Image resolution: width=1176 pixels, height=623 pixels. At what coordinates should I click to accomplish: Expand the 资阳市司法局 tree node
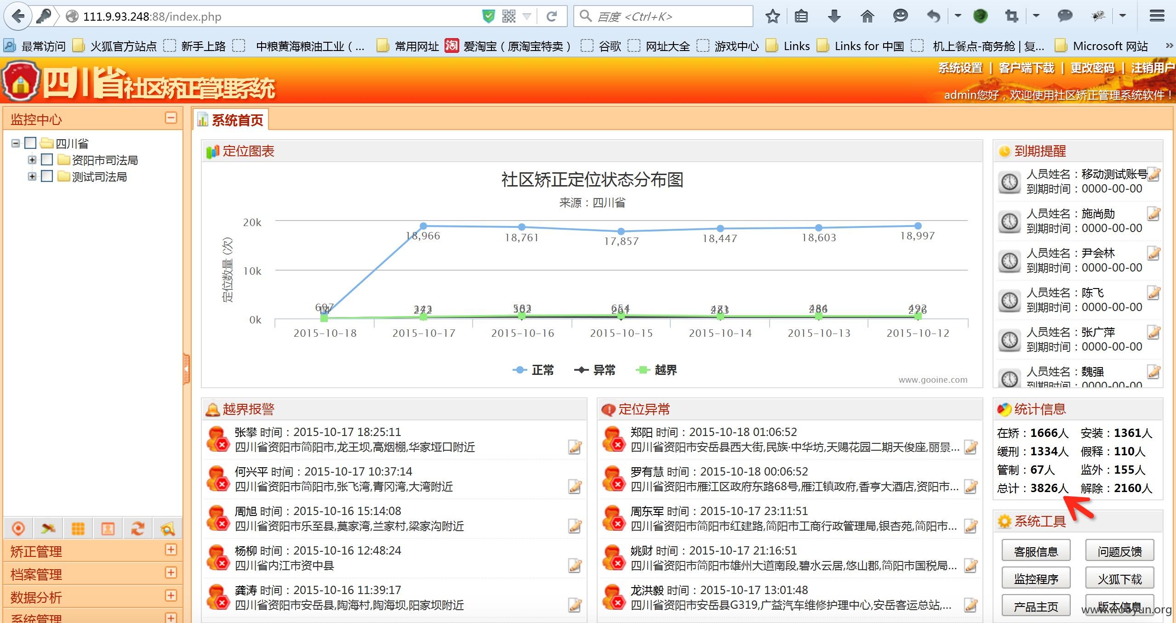pos(32,160)
